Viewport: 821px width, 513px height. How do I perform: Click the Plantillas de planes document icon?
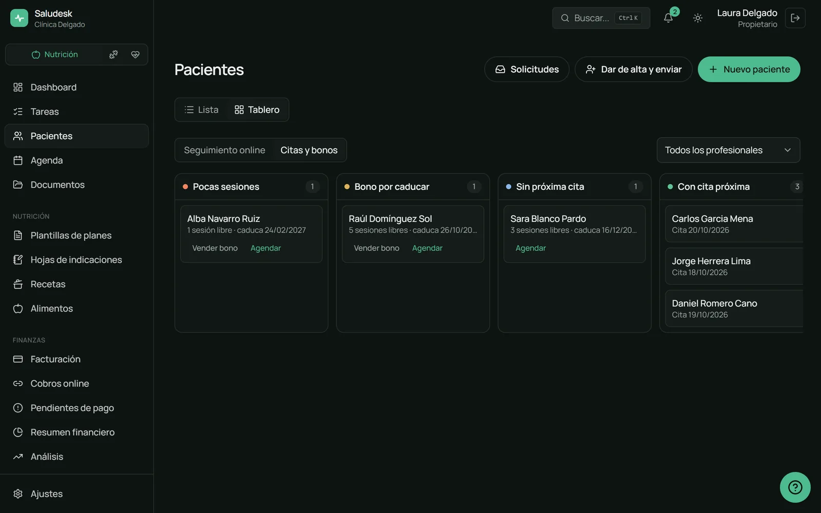click(18, 235)
